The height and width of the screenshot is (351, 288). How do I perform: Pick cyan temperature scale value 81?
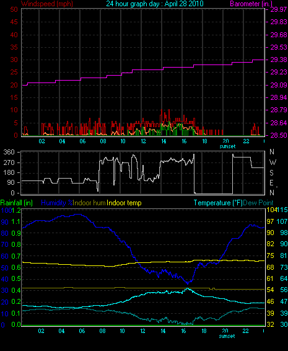click(284, 255)
